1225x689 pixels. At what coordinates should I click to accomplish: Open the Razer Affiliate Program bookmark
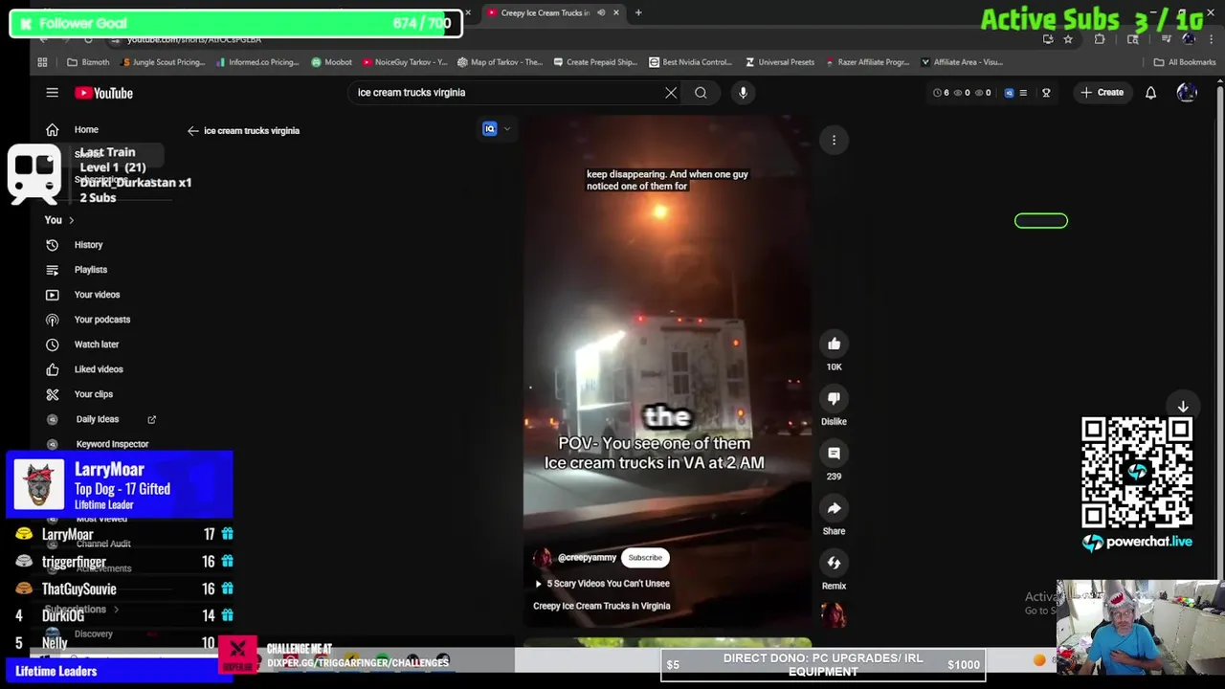click(x=867, y=62)
